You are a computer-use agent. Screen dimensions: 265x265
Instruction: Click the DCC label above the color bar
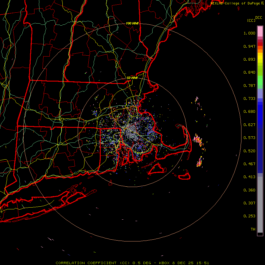pos(259,18)
